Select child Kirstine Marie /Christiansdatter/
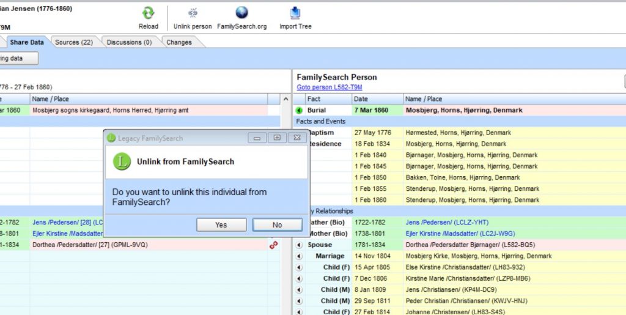 [468, 278]
